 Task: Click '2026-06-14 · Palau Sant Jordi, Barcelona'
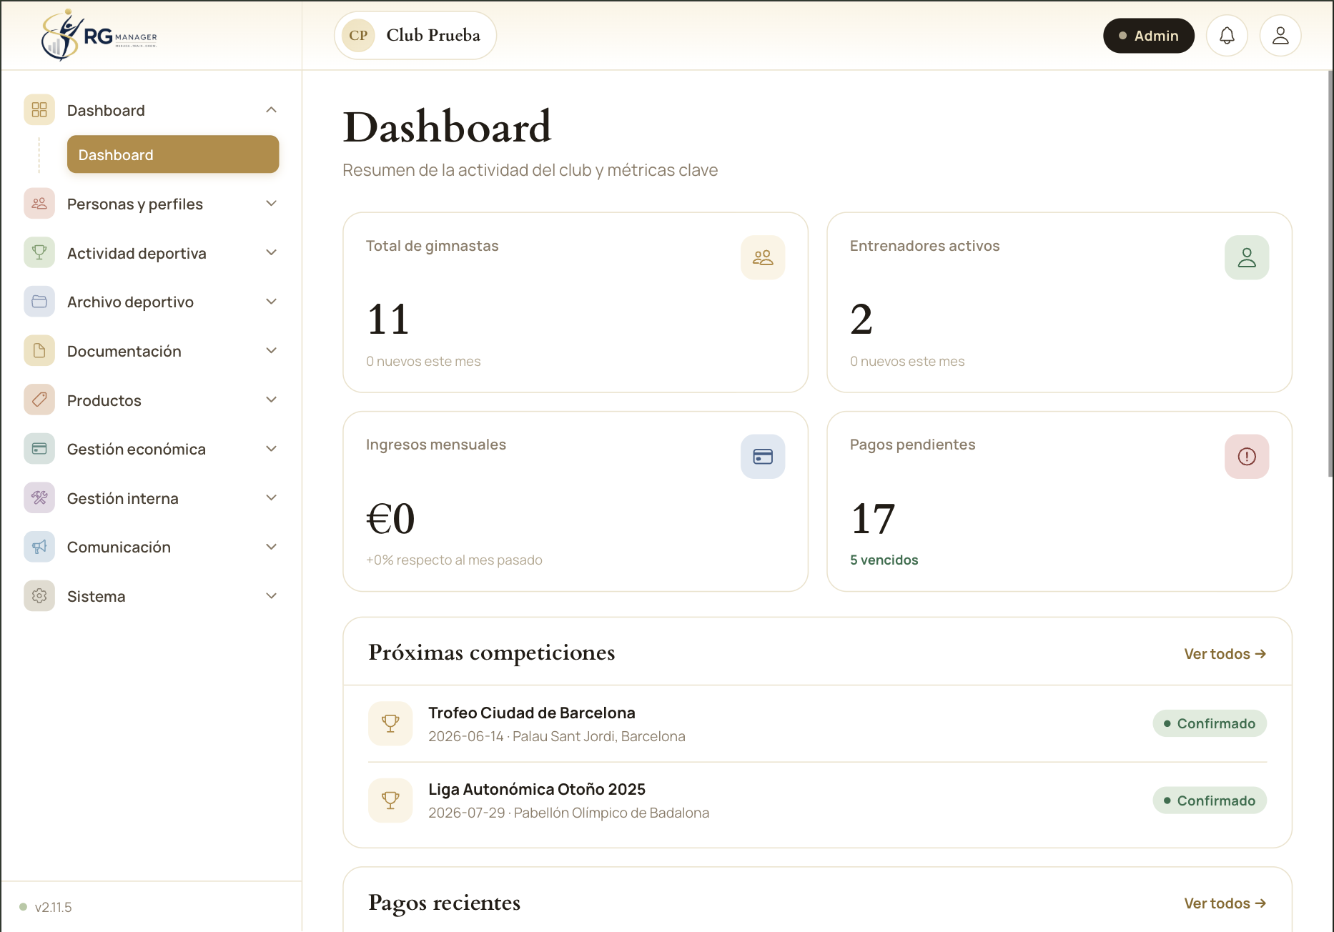(557, 737)
